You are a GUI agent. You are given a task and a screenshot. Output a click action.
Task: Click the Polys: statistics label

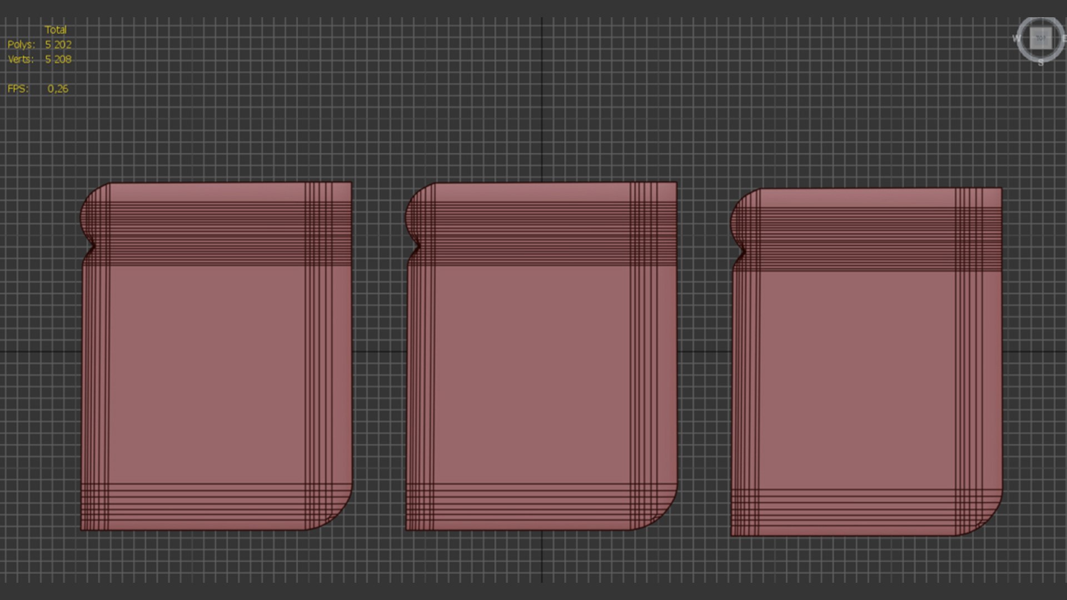(x=21, y=44)
